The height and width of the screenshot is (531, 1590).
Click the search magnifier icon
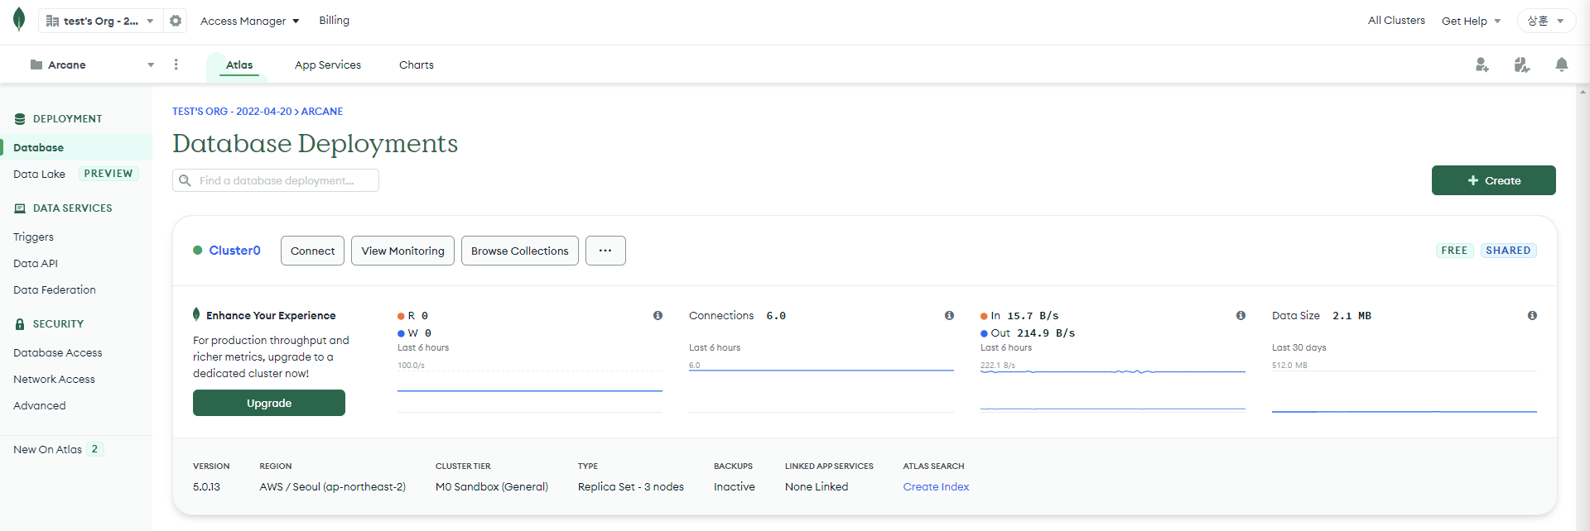(185, 180)
